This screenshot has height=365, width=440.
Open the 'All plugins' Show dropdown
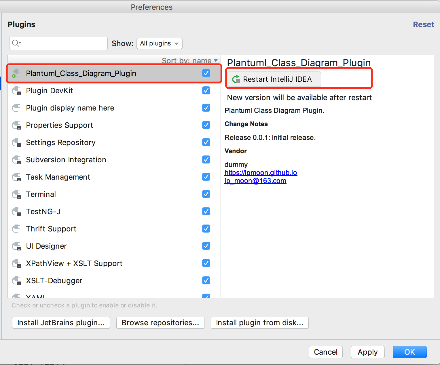159,43
